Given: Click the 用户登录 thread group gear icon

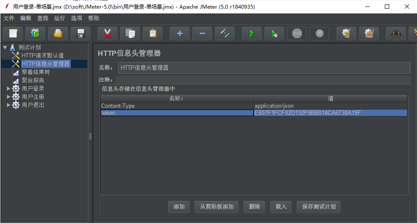Looking at the screenshot, I should 16,89.
